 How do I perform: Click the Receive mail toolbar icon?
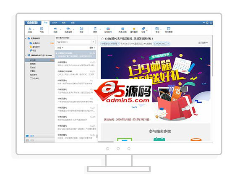[30, 29]
